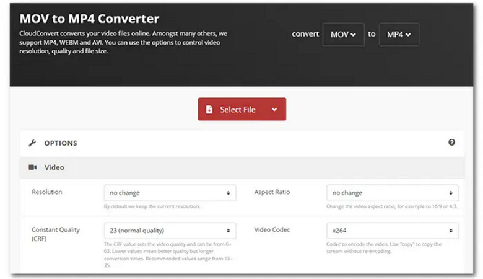Open the Constant Quality CRF dropdown
The width and height of the screenshot is (483, 279).
click(170, 231)
